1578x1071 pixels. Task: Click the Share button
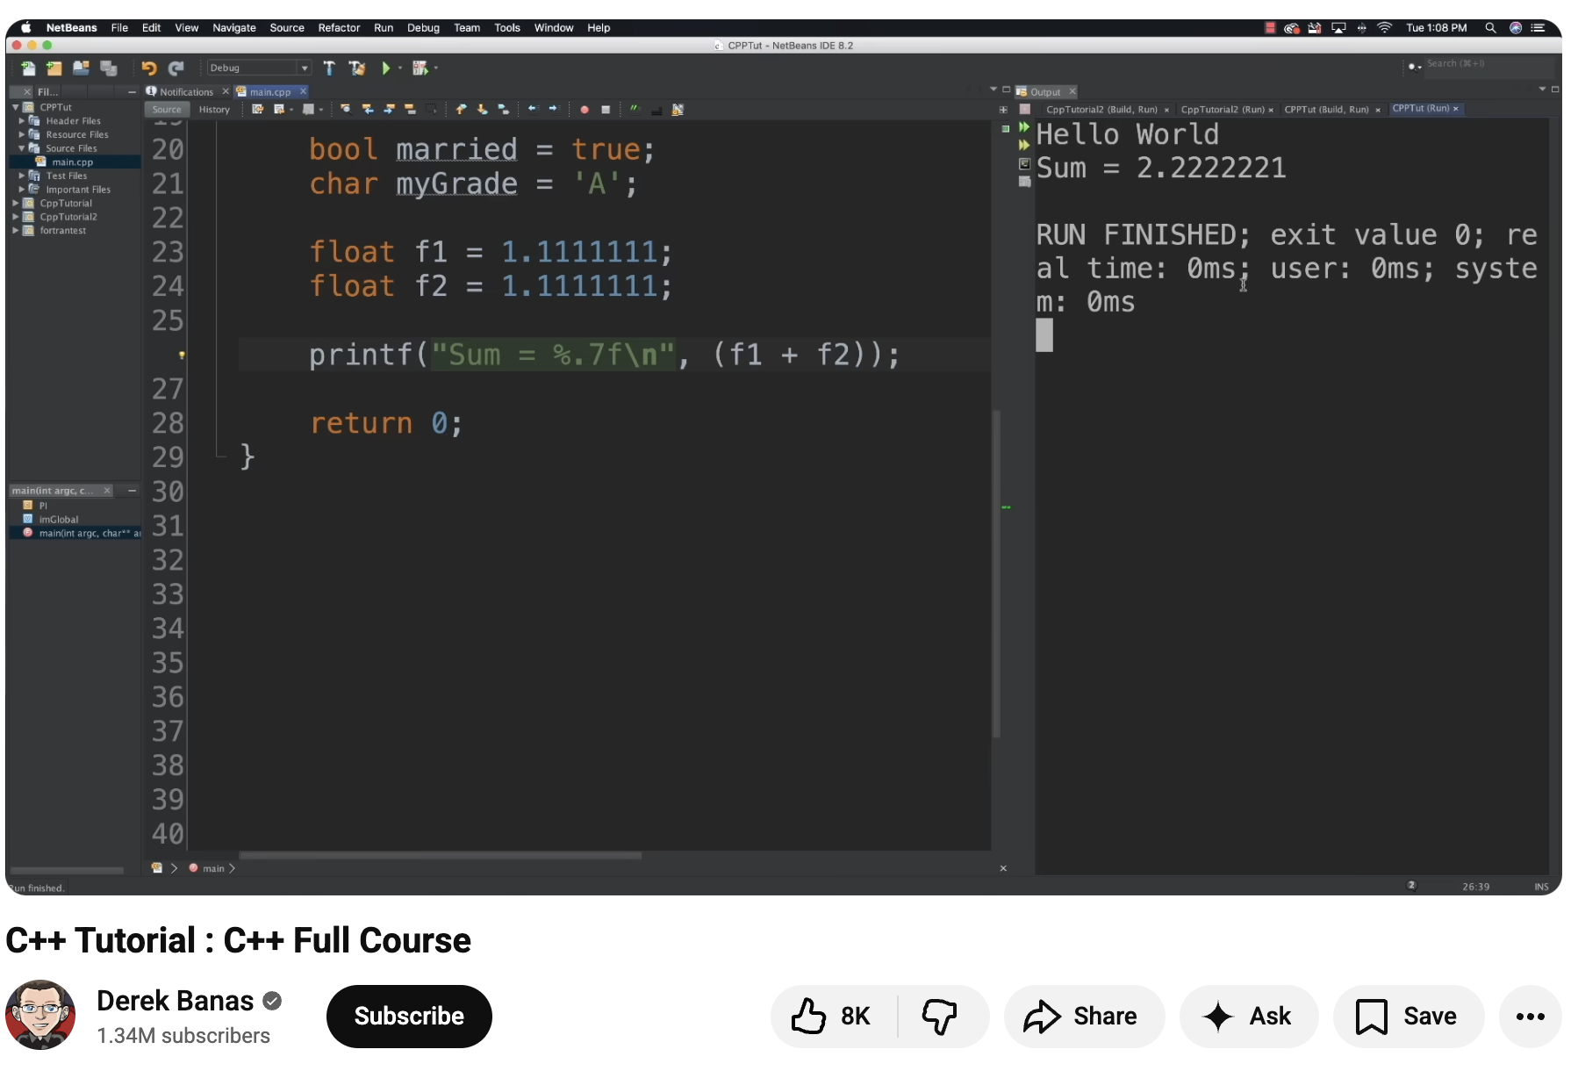pyautogui.click(x=1084, y=1017)
